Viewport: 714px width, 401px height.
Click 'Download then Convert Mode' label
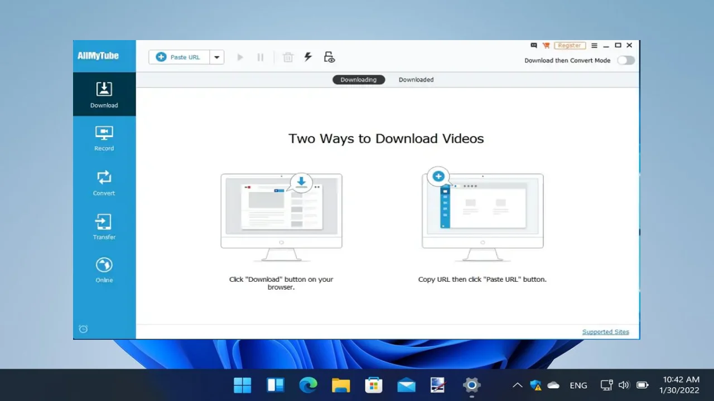pos(567,60)
